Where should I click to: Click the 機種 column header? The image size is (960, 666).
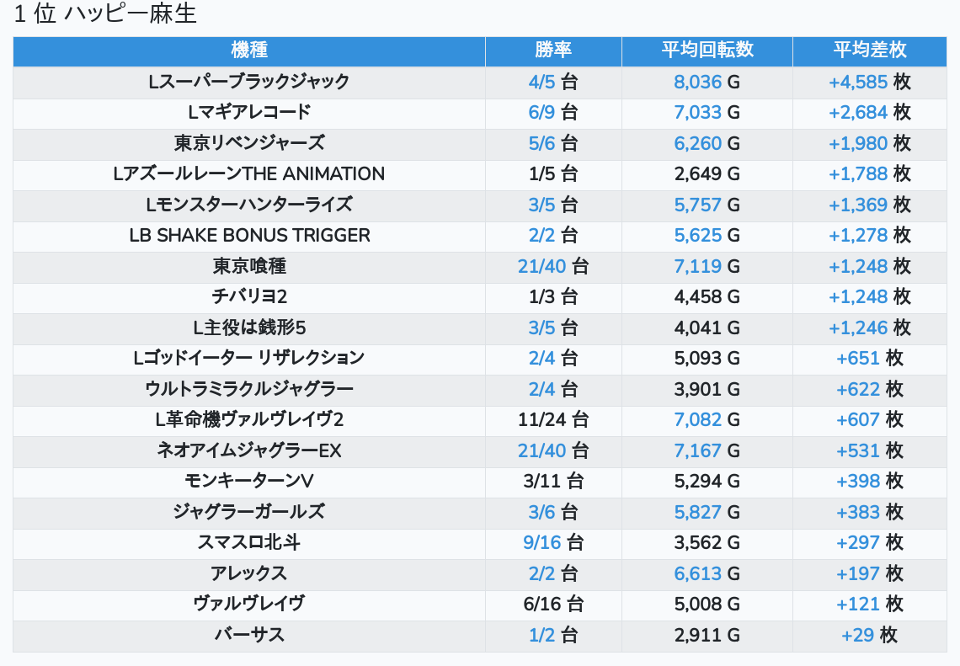[248, 51]
